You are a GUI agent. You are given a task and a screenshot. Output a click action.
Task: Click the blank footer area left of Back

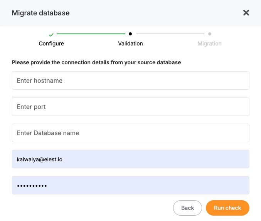pyautogui.click(x=89, y=208)
